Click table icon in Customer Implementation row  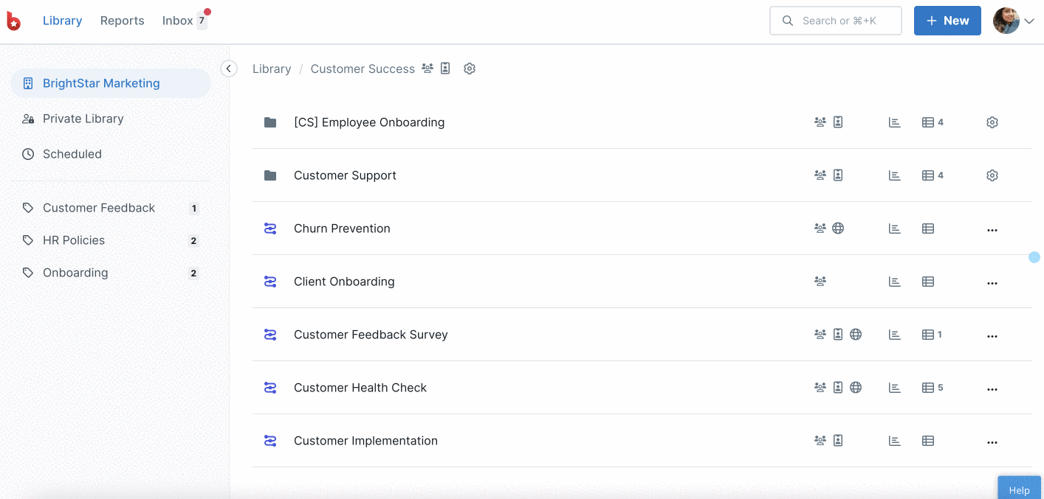click(x=928, y=441)
